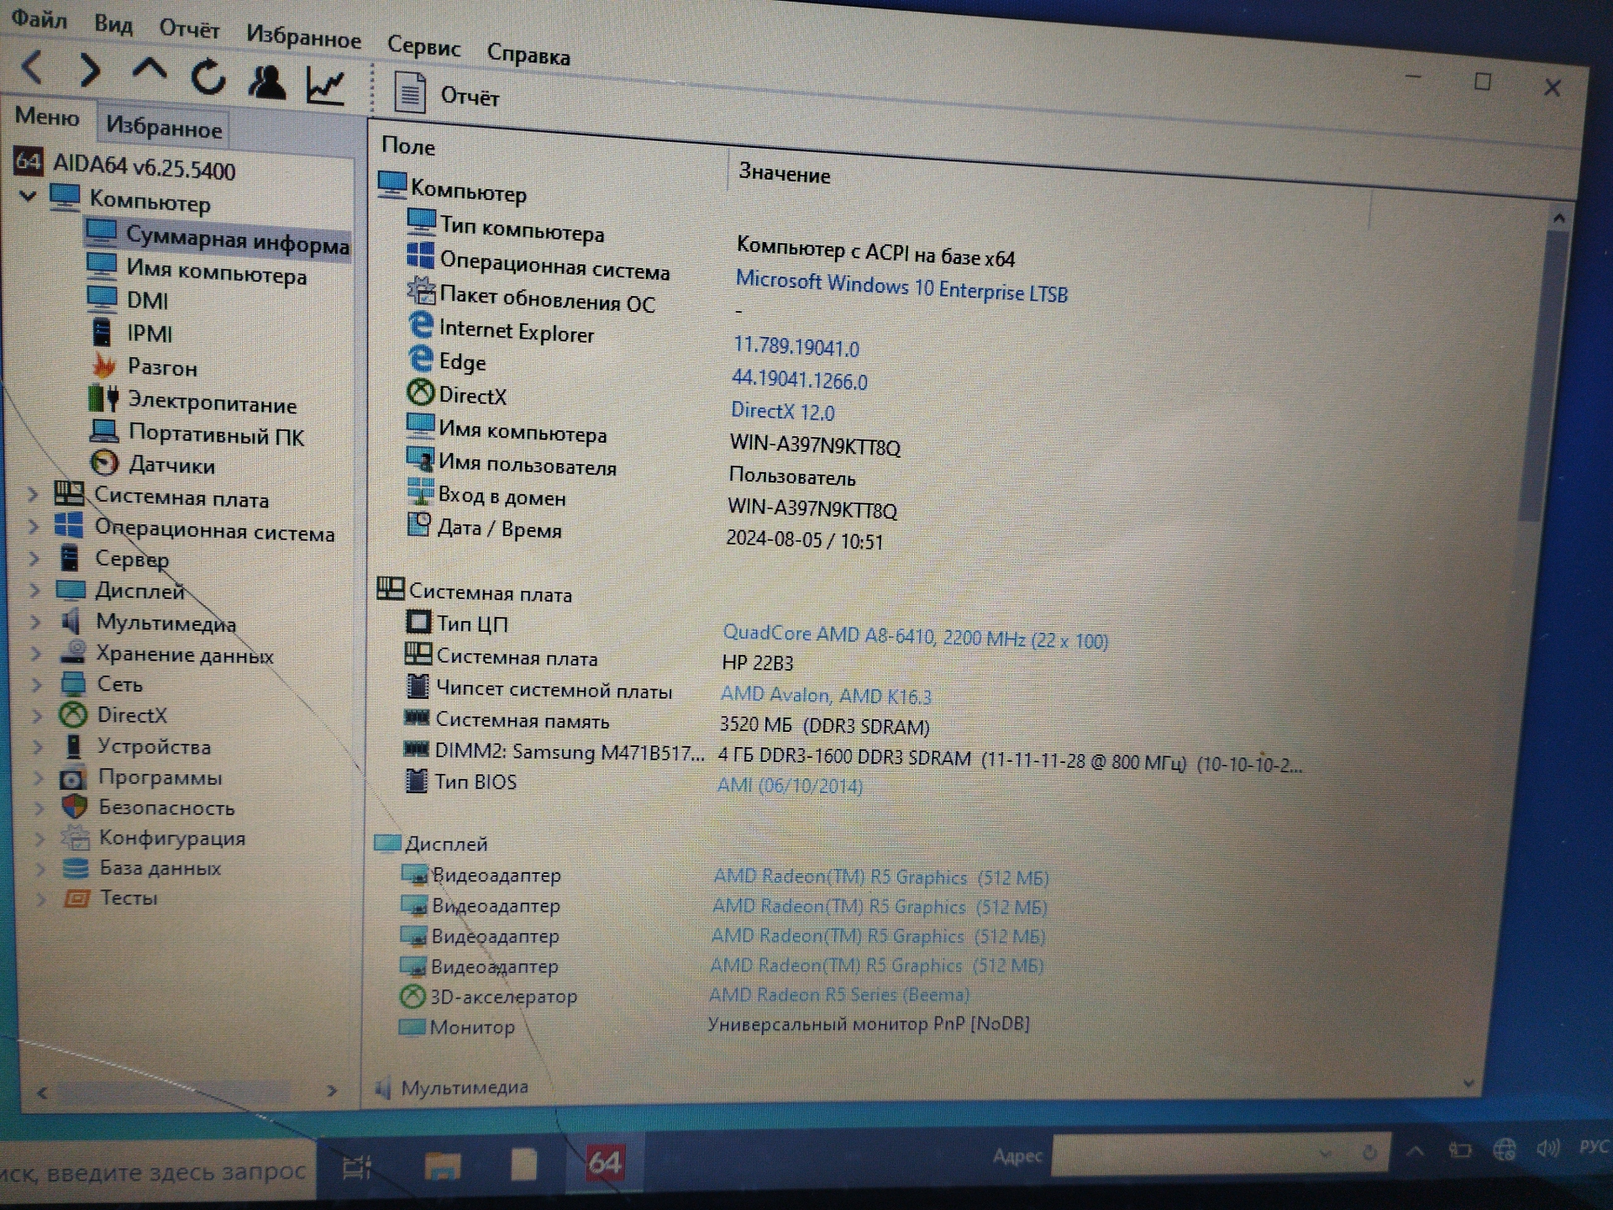Screen dimensions: 1613x1210
Task: Switch to the Меню tab
Action: click(47, 116)
